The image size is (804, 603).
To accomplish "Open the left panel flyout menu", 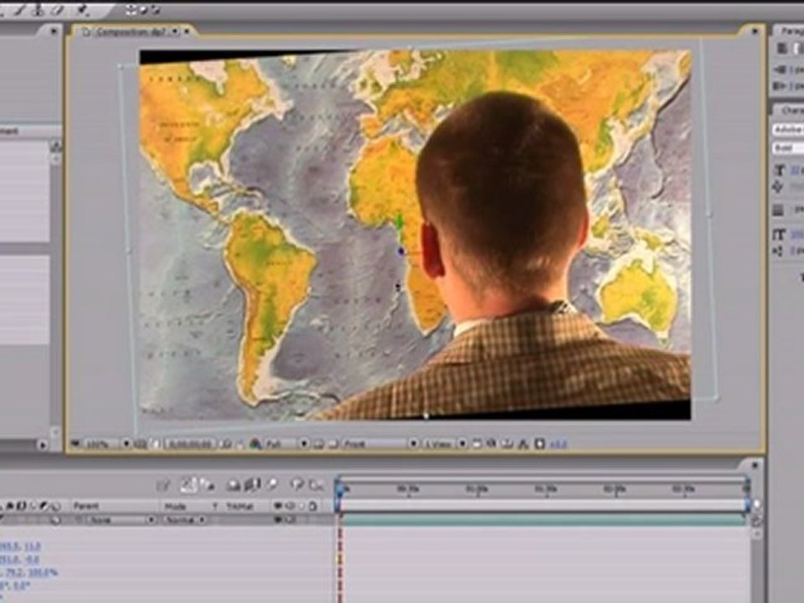I will click(54, 31).
